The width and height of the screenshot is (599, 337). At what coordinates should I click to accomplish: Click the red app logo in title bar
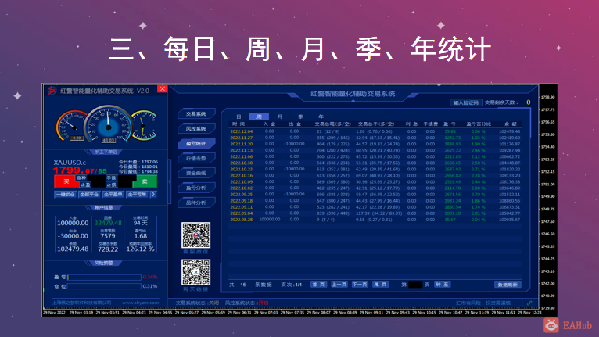coord(52,91)
